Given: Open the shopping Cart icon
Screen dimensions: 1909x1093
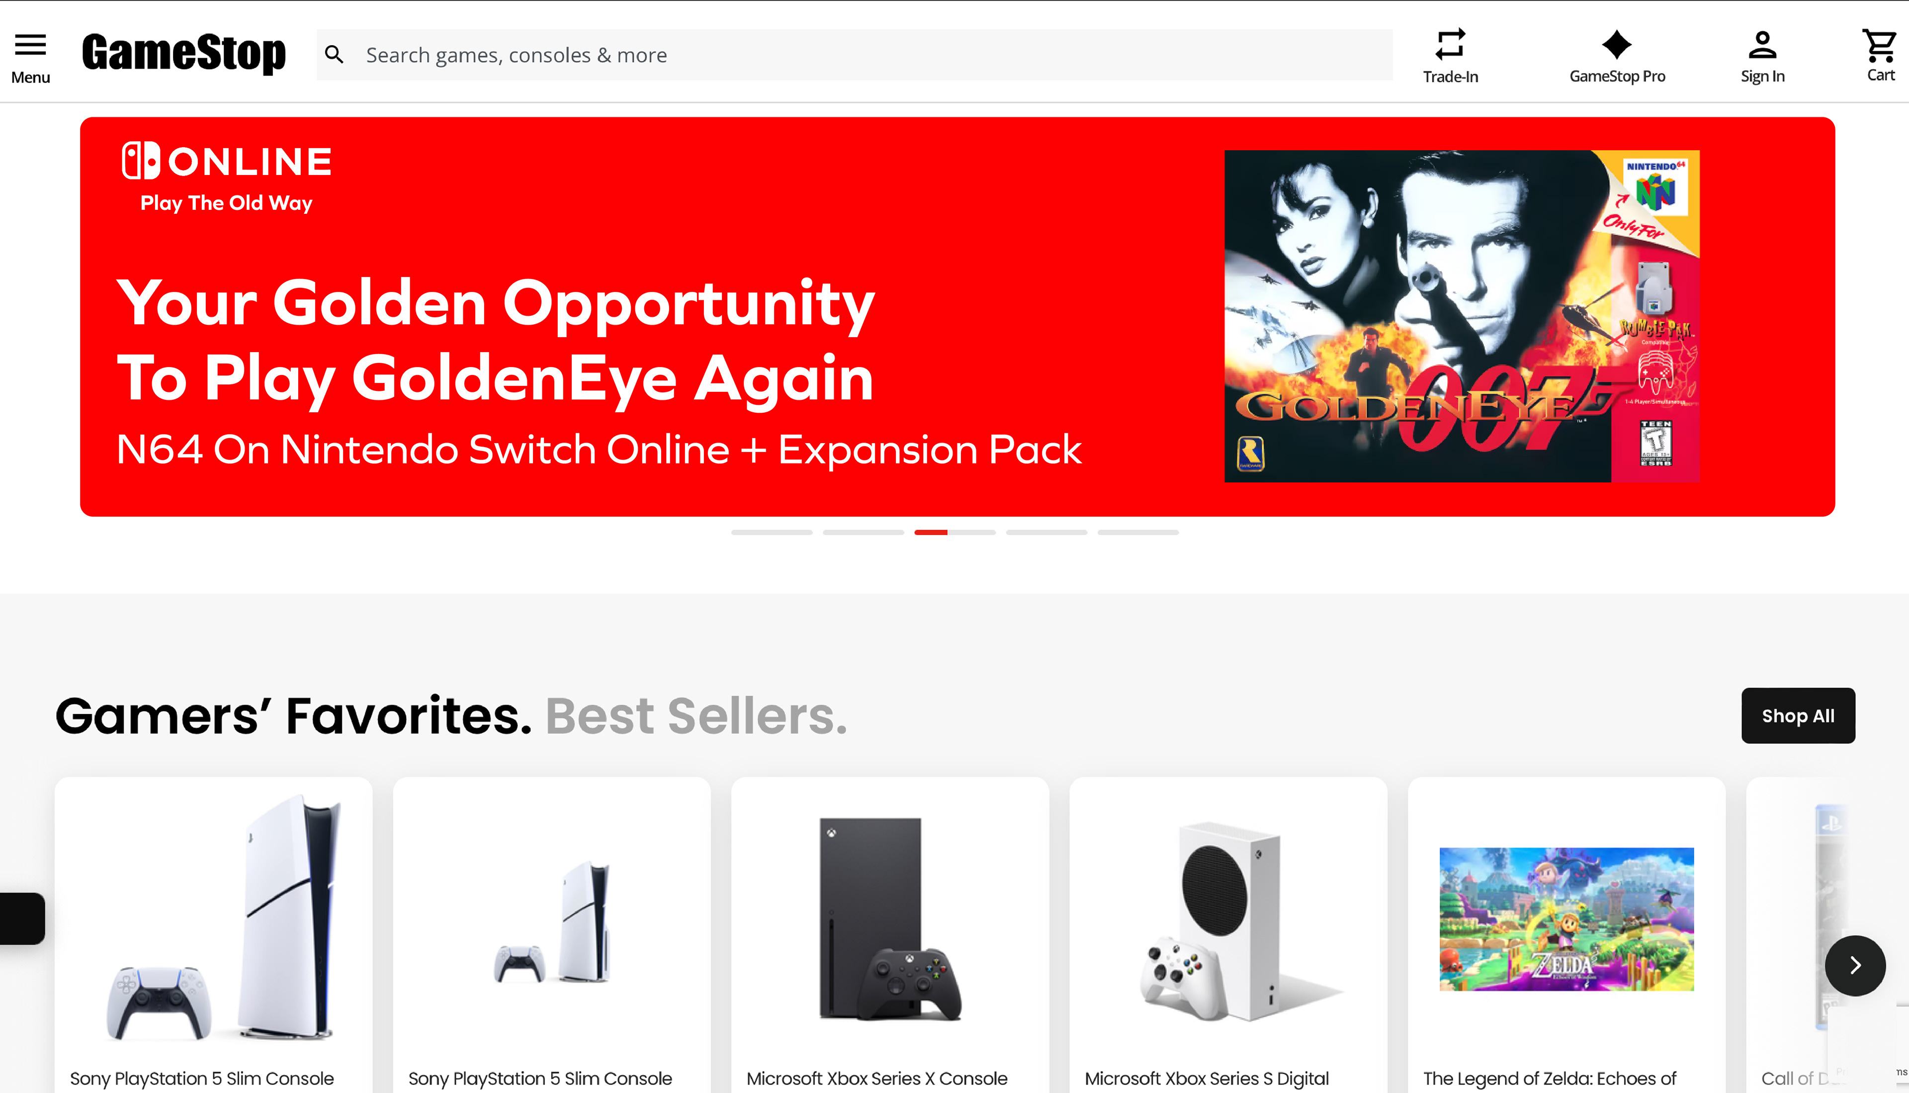Looking at the screenshot, I should click(1879, 45).
